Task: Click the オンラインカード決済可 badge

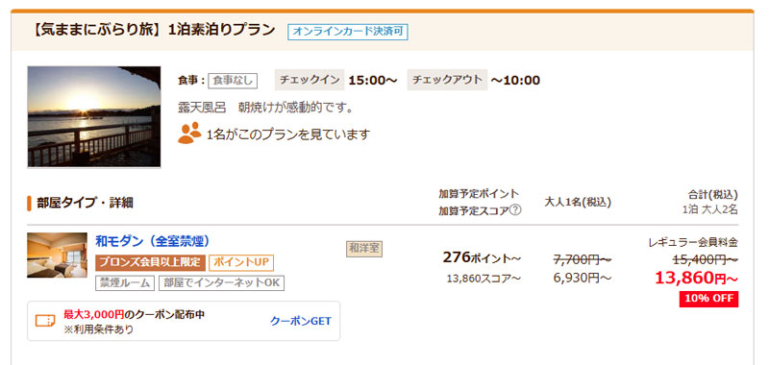Action: [348, 32]
